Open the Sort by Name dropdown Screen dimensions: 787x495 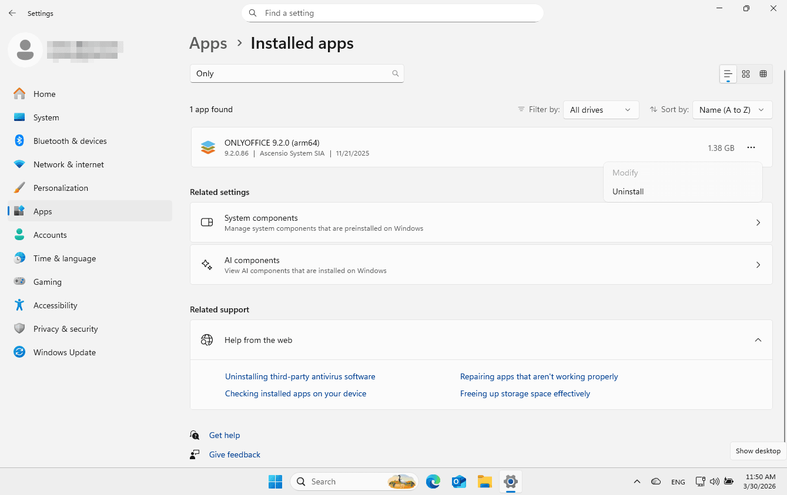(x=732, y=110)
